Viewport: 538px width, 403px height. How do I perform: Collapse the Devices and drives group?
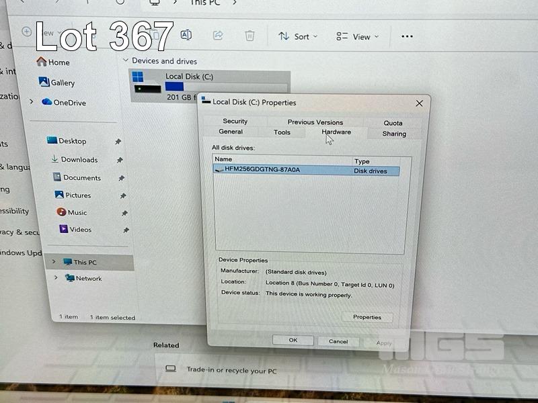point(125,60)
